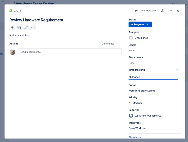Open the In Progress status dropdown
The height and width of the screenshot is (142, 188).
click(140, 24)
